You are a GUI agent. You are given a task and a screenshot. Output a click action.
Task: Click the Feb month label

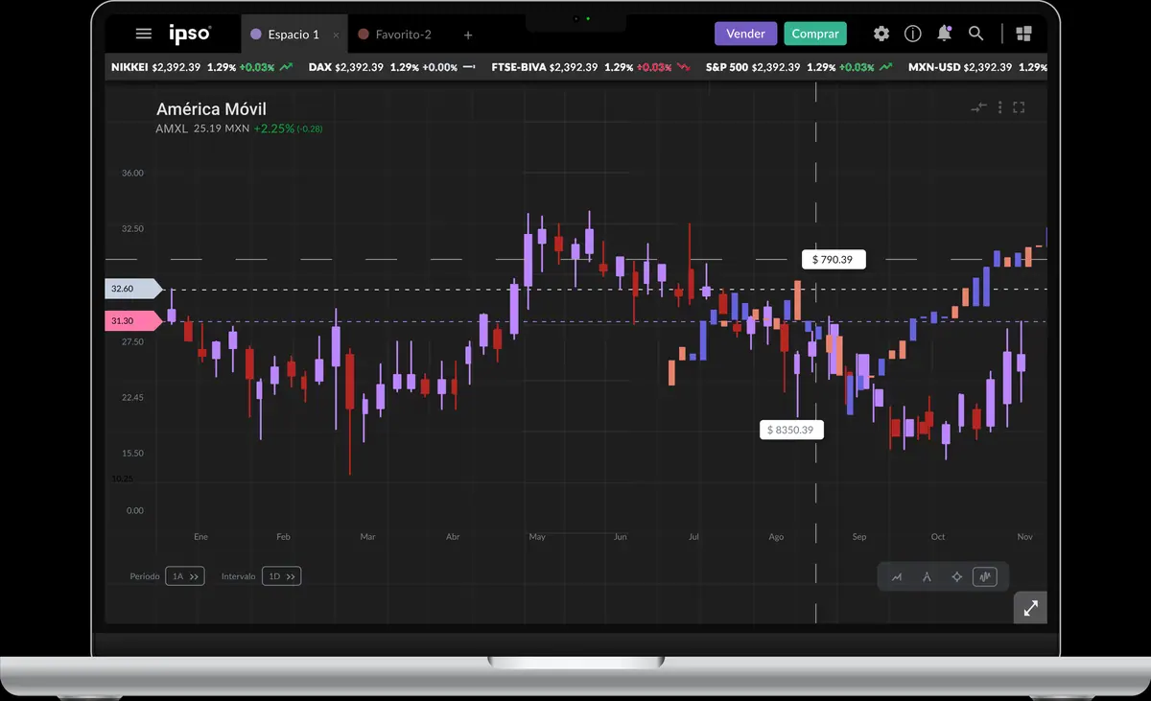pos(283,537)
